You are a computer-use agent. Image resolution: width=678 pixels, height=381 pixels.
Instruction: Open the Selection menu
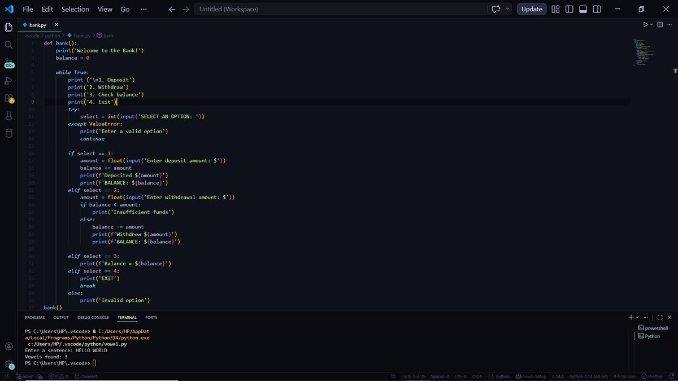point(75,9)
